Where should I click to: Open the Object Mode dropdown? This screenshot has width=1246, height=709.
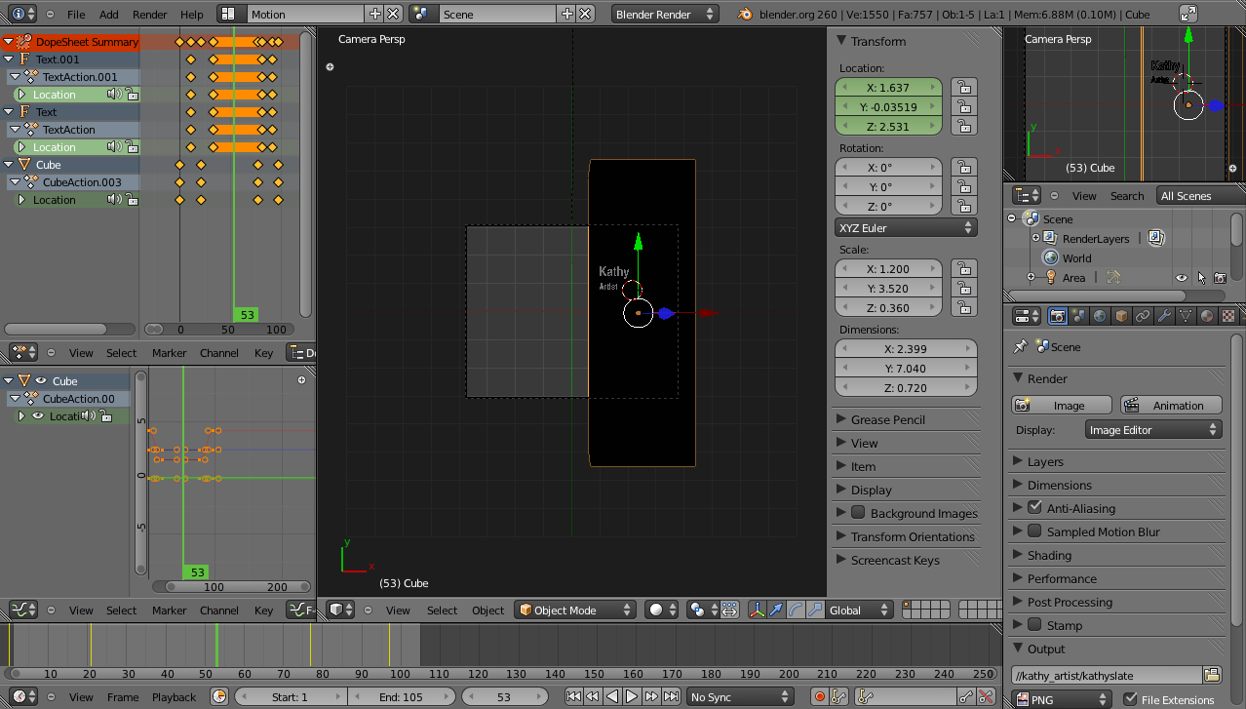574,609
